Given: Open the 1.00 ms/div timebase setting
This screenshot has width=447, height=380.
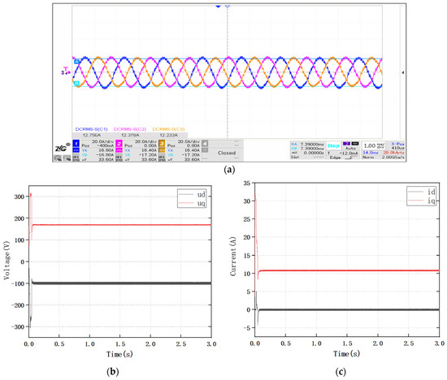Looking at the screenshot, I should pos(374,146).
